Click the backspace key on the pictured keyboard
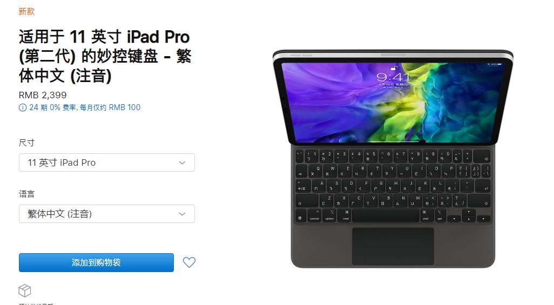Viewport: 554px width, 305px height. [483, 156]
